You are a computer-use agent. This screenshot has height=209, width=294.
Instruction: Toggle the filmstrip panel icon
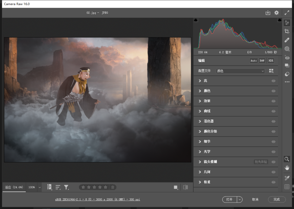point(49,187)
